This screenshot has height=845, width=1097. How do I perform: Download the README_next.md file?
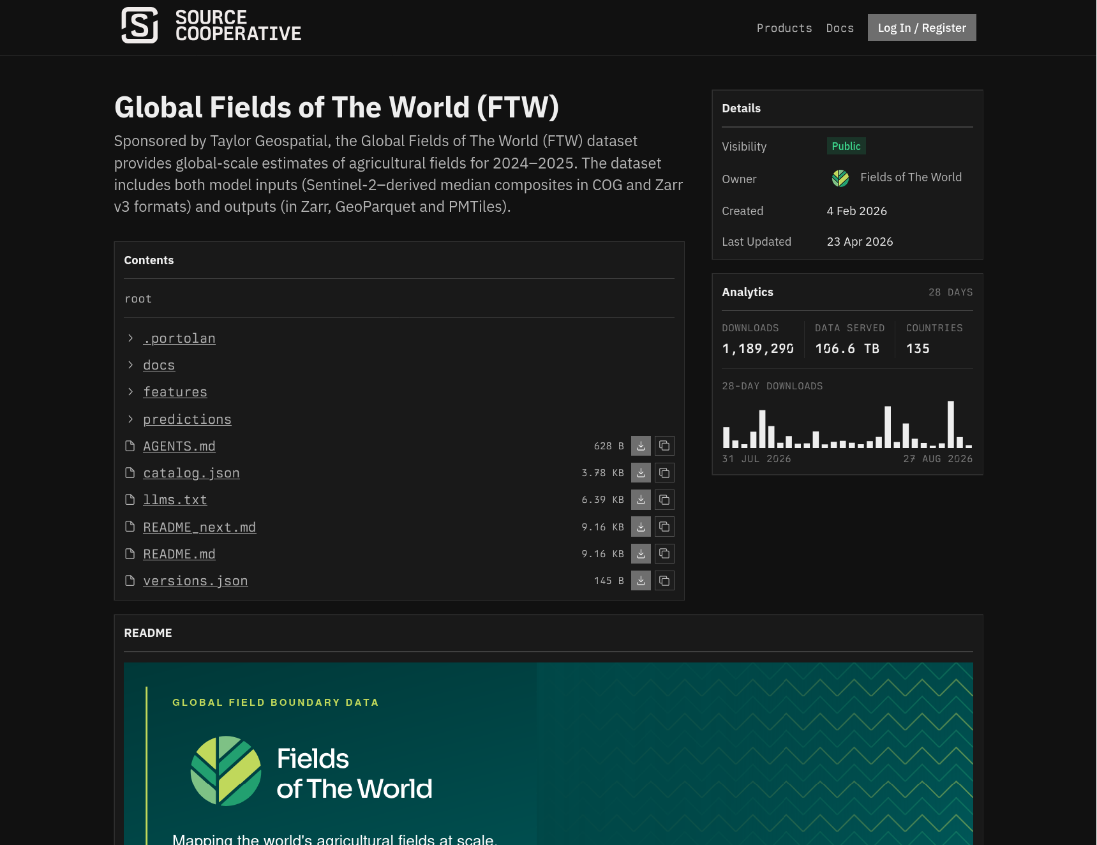[641, 527]
